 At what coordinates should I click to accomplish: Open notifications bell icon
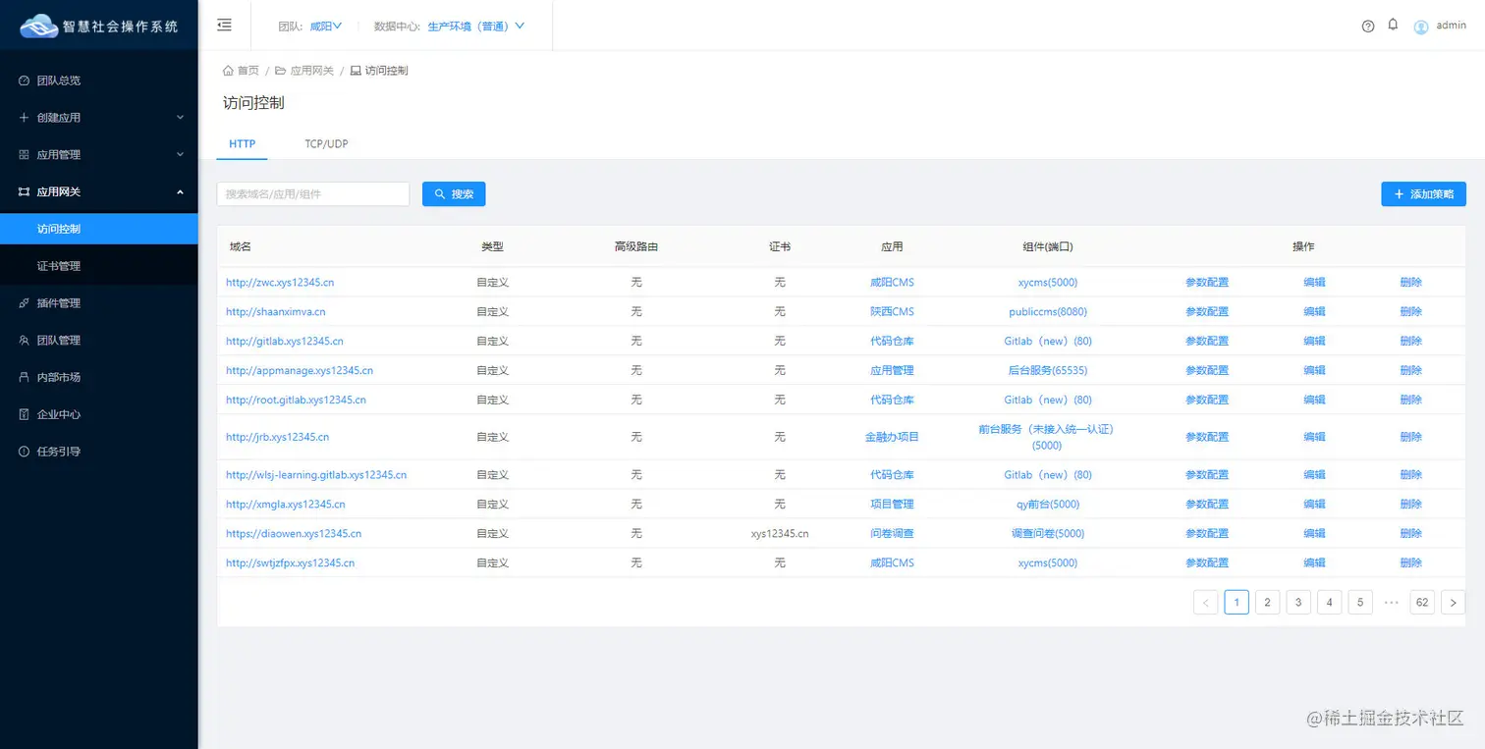click(1393, 25)
